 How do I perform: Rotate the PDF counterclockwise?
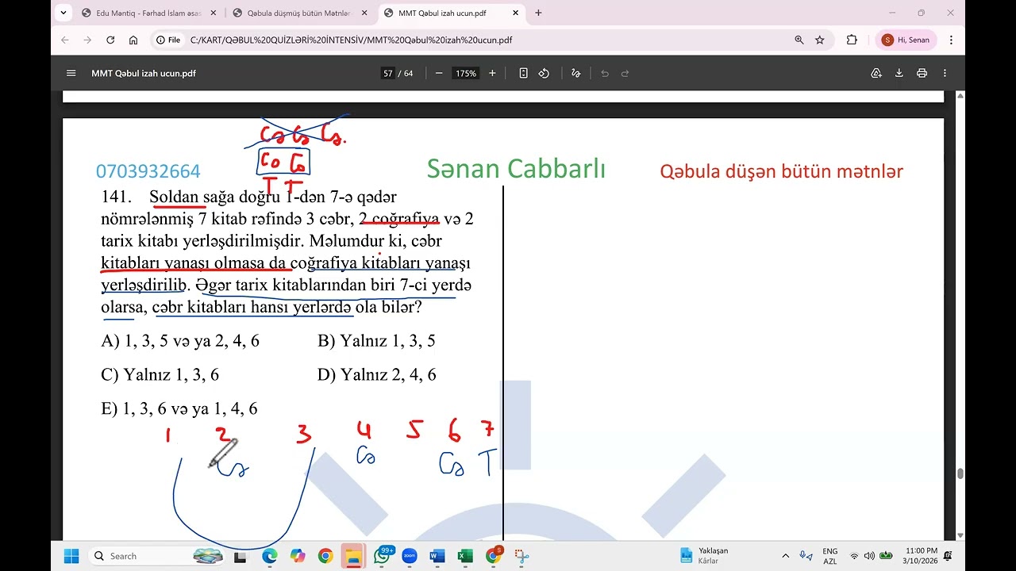tap(544, 73)
